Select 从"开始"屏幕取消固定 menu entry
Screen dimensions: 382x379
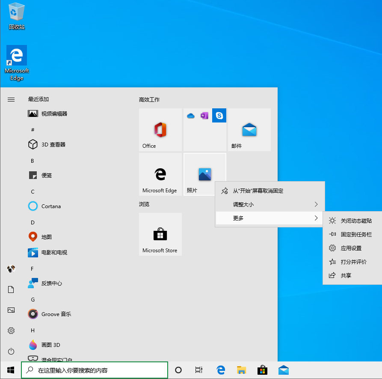270,191
